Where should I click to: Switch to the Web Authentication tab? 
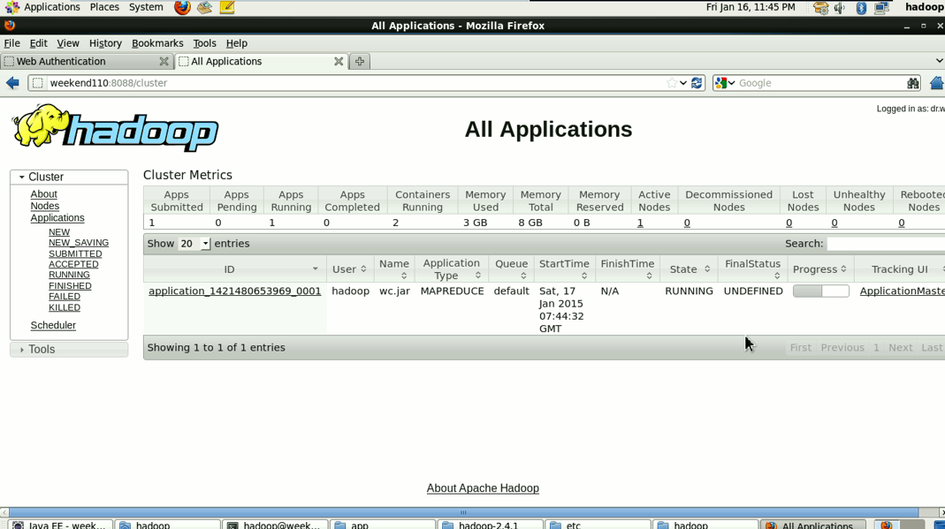86,62
